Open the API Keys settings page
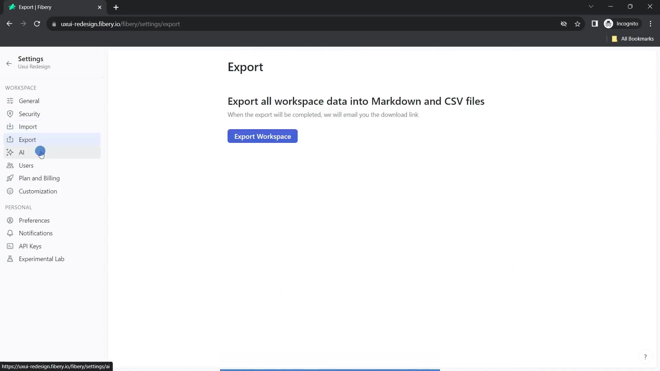Viewport: 660px width, 371px height. click(30, 246)
